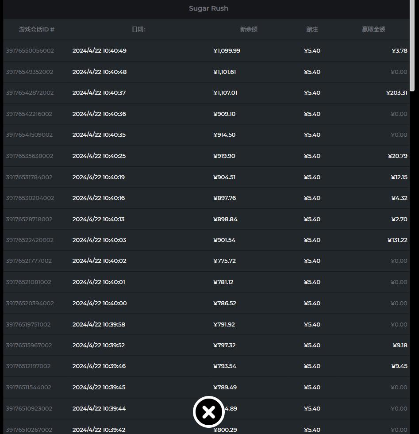This screenshot has width=419, height=434.
Task: Click balance ¥897.76
Action: [x=224, y=198]
